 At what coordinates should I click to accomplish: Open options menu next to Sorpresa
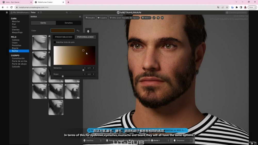(191, 141)
